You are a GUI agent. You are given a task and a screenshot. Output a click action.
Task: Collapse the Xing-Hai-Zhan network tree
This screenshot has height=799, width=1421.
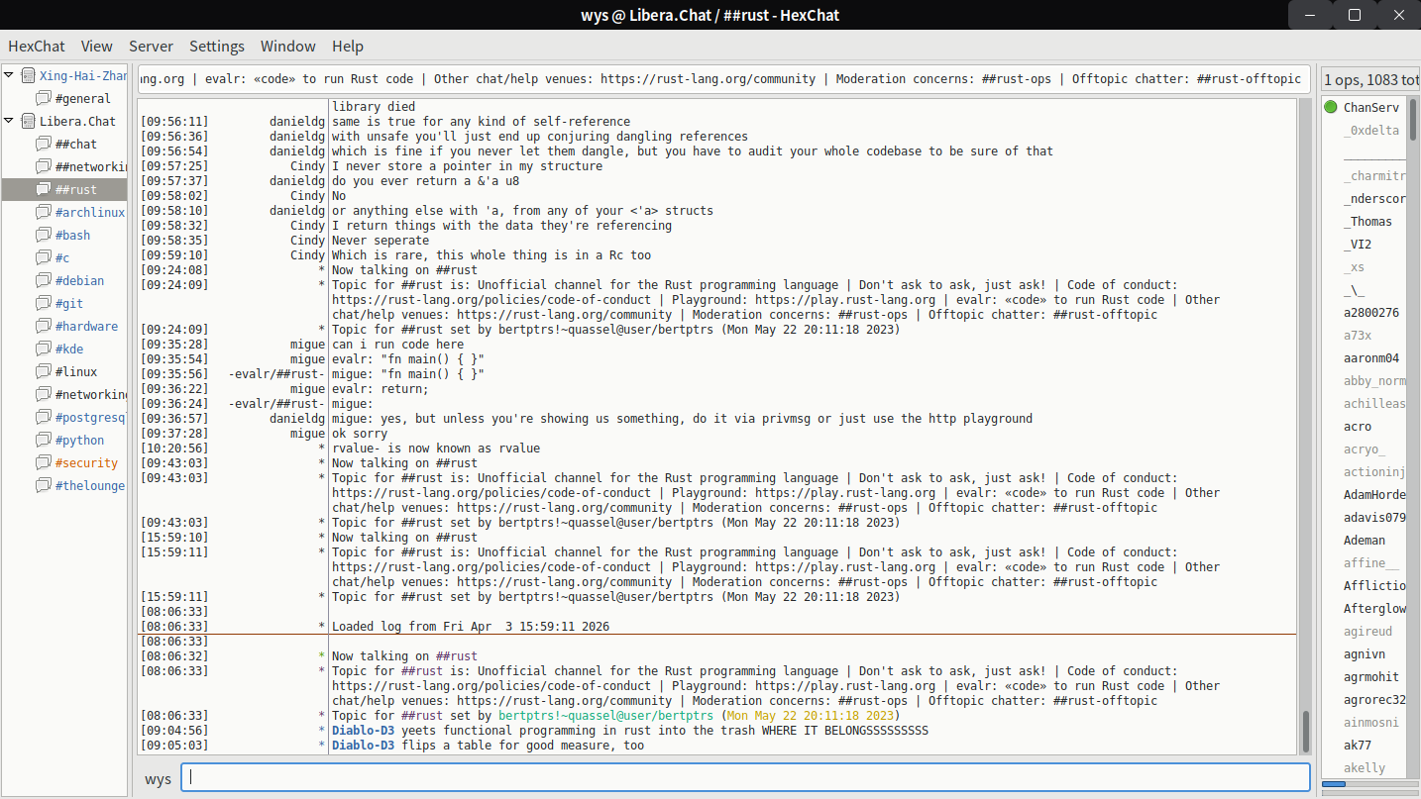tap(9, 75)
